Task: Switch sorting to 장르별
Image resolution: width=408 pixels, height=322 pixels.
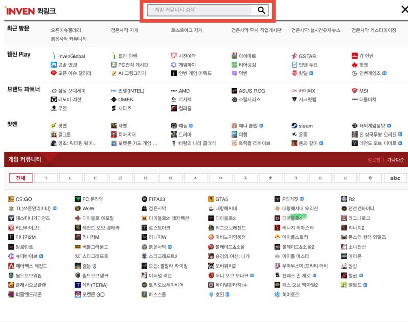Action: coord(374,160)
